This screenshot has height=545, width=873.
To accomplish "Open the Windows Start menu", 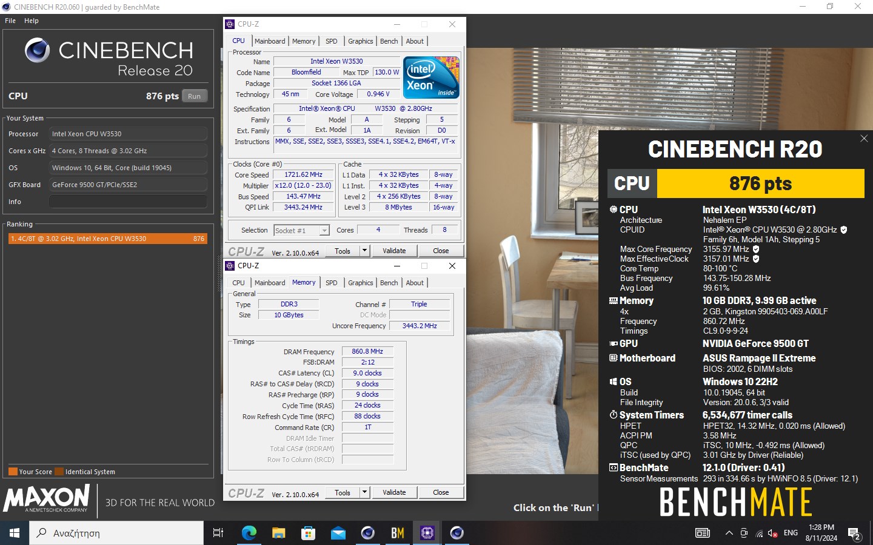I will 15,533.
